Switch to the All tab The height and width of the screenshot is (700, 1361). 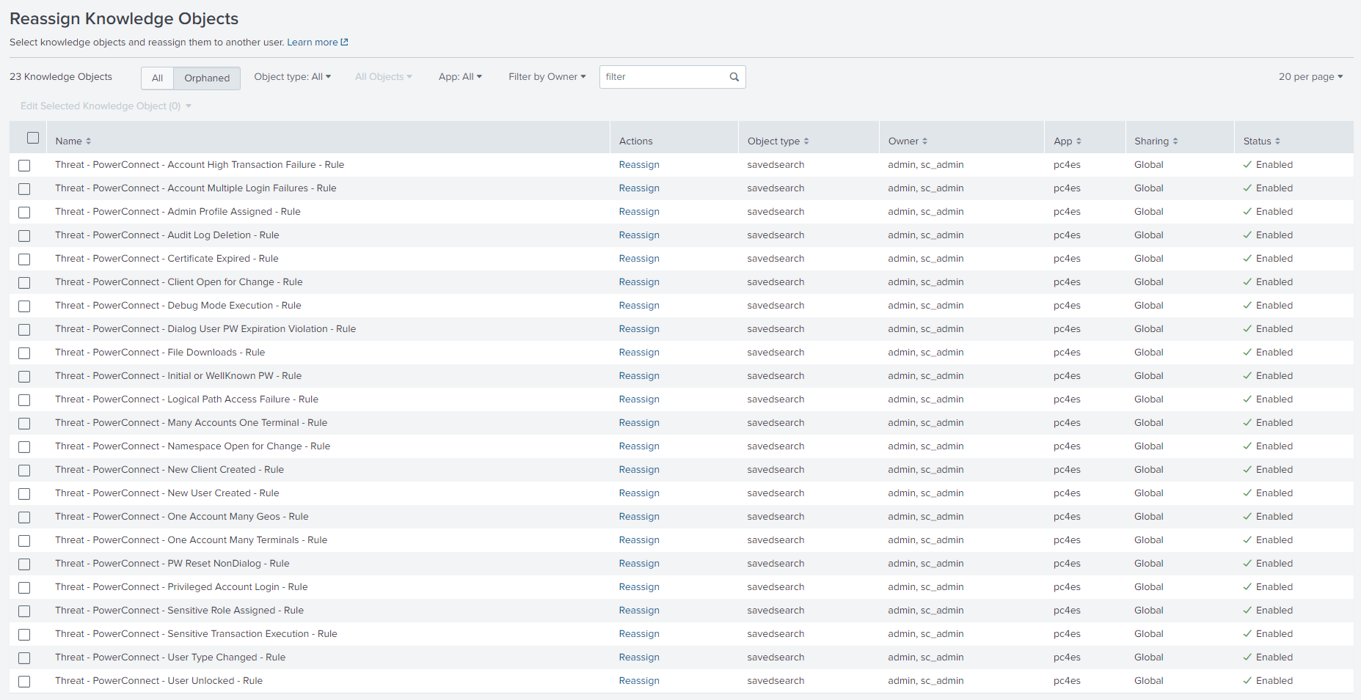tap(157, 78)
